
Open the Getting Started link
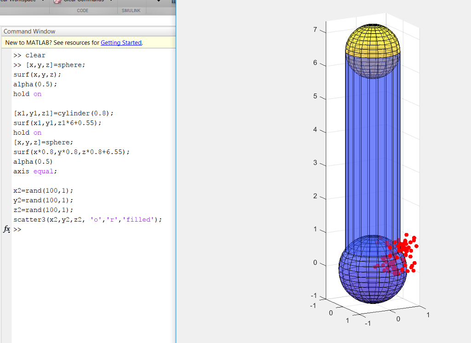tap(121, 42)
